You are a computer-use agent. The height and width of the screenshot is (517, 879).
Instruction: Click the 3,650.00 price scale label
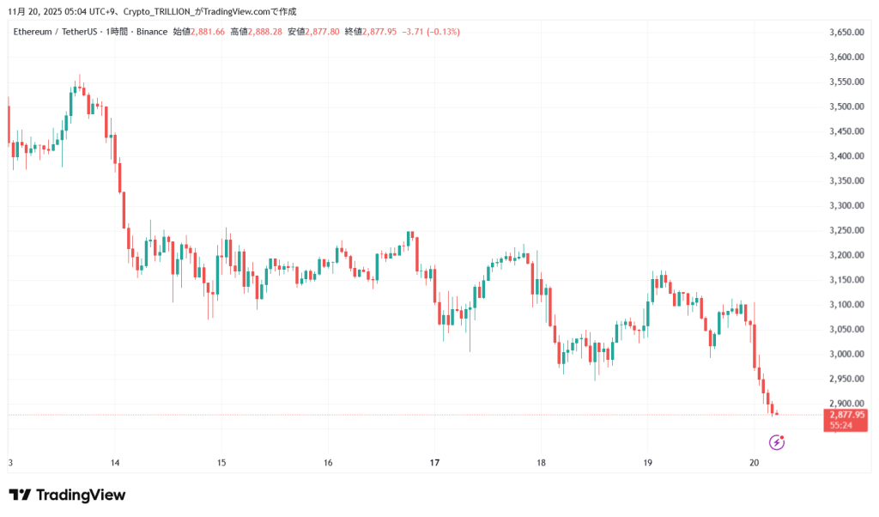tap(846, 33)
